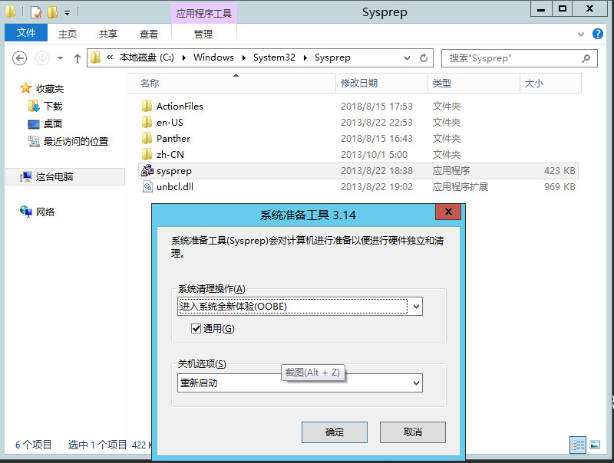The width and height of the screenshot is (614, 463).
Task: Select the unbcl.dll file icon
Action: [x=147, y=187]
